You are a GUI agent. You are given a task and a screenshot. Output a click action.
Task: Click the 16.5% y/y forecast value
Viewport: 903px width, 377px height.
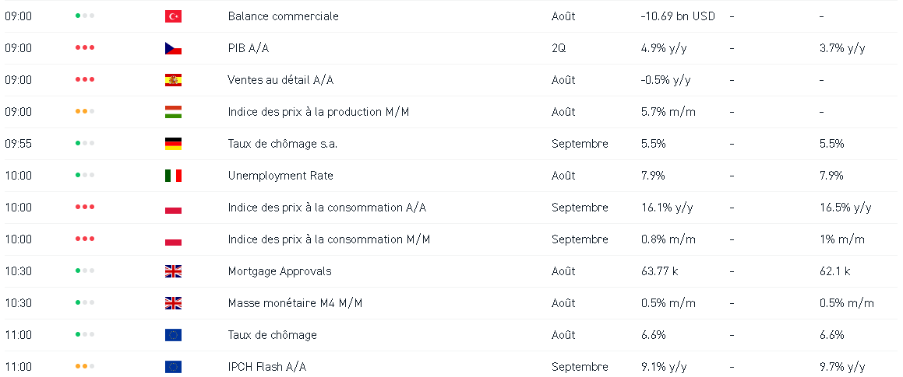pos(845,208)
